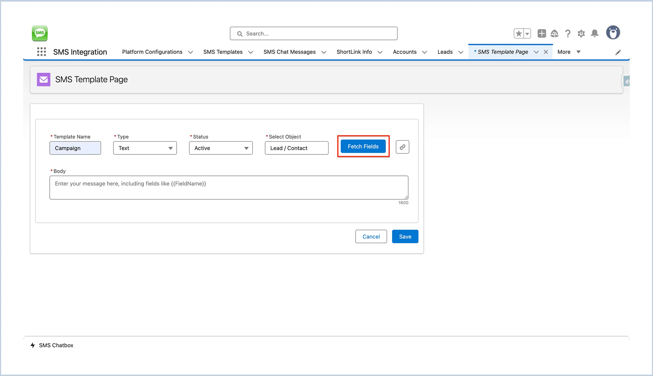Click the Save button

pos(405,236)
